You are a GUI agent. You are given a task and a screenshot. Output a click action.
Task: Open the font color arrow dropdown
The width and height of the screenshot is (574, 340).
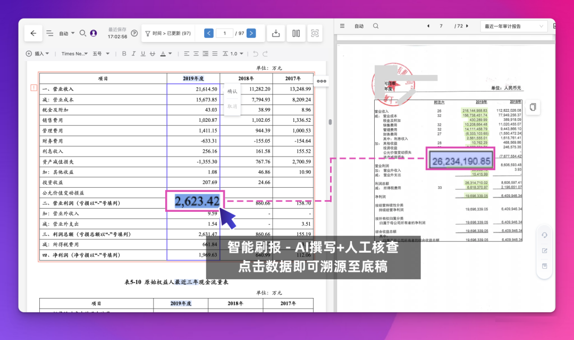(x=170, y=54)
